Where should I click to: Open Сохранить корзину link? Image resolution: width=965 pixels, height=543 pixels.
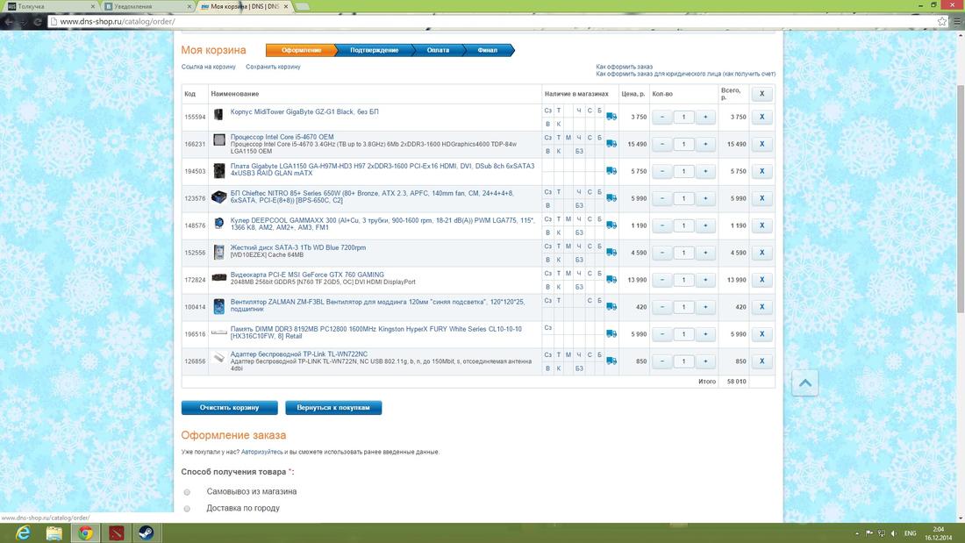click(x=273, y=67)
